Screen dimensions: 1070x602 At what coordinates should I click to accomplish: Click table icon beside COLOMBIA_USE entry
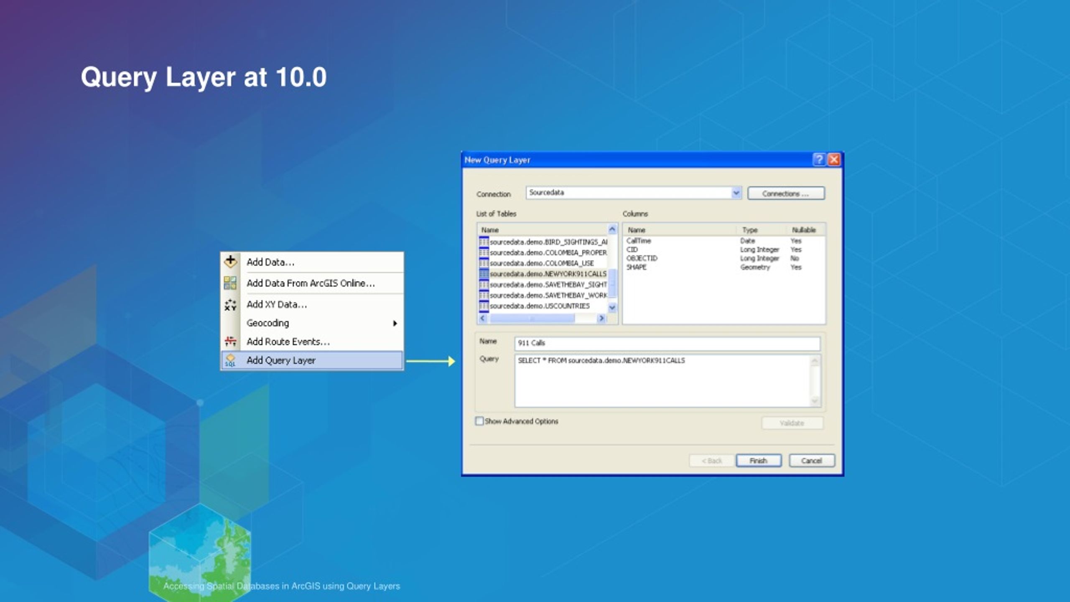(484, 263)
